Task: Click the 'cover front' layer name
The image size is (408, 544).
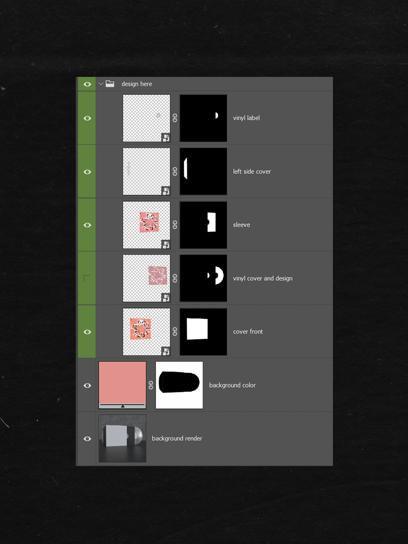Action: (248, 331)
